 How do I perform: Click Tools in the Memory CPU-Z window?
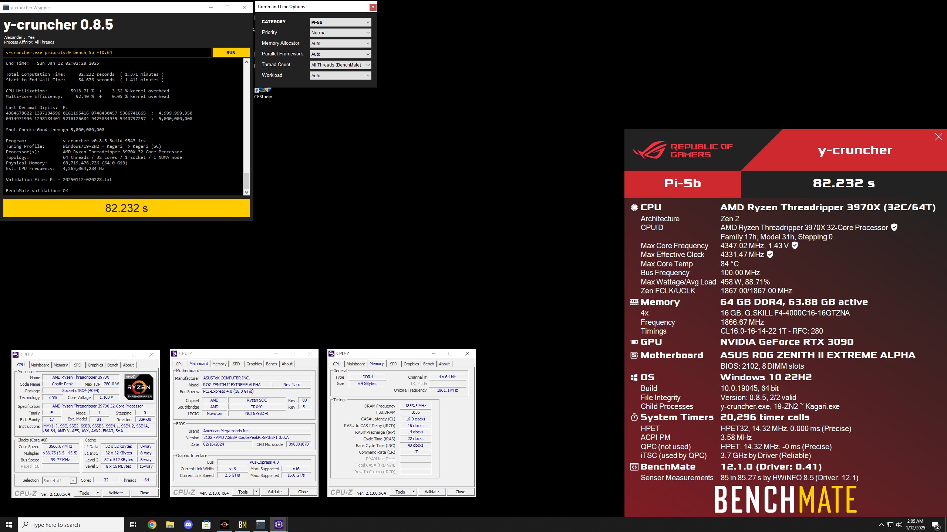pyautogui.click(x=400, y=492)
